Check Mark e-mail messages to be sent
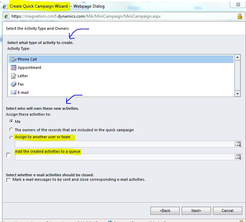The height and width of the screenshot is (222, 246). [x=9, y=180]
